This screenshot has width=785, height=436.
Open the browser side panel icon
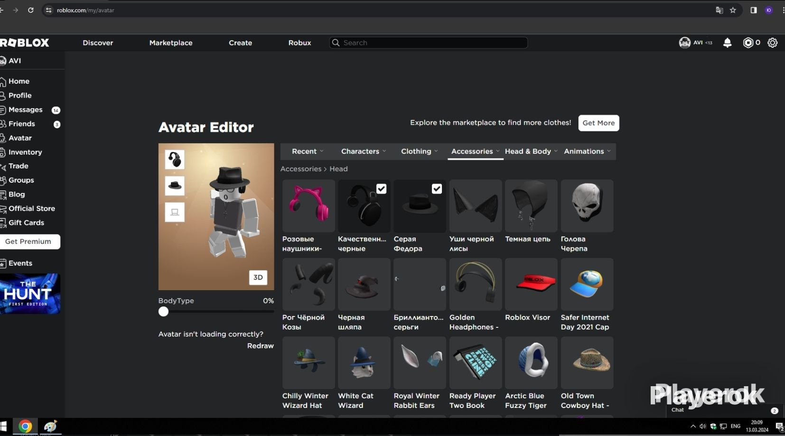tap(753, 10)
